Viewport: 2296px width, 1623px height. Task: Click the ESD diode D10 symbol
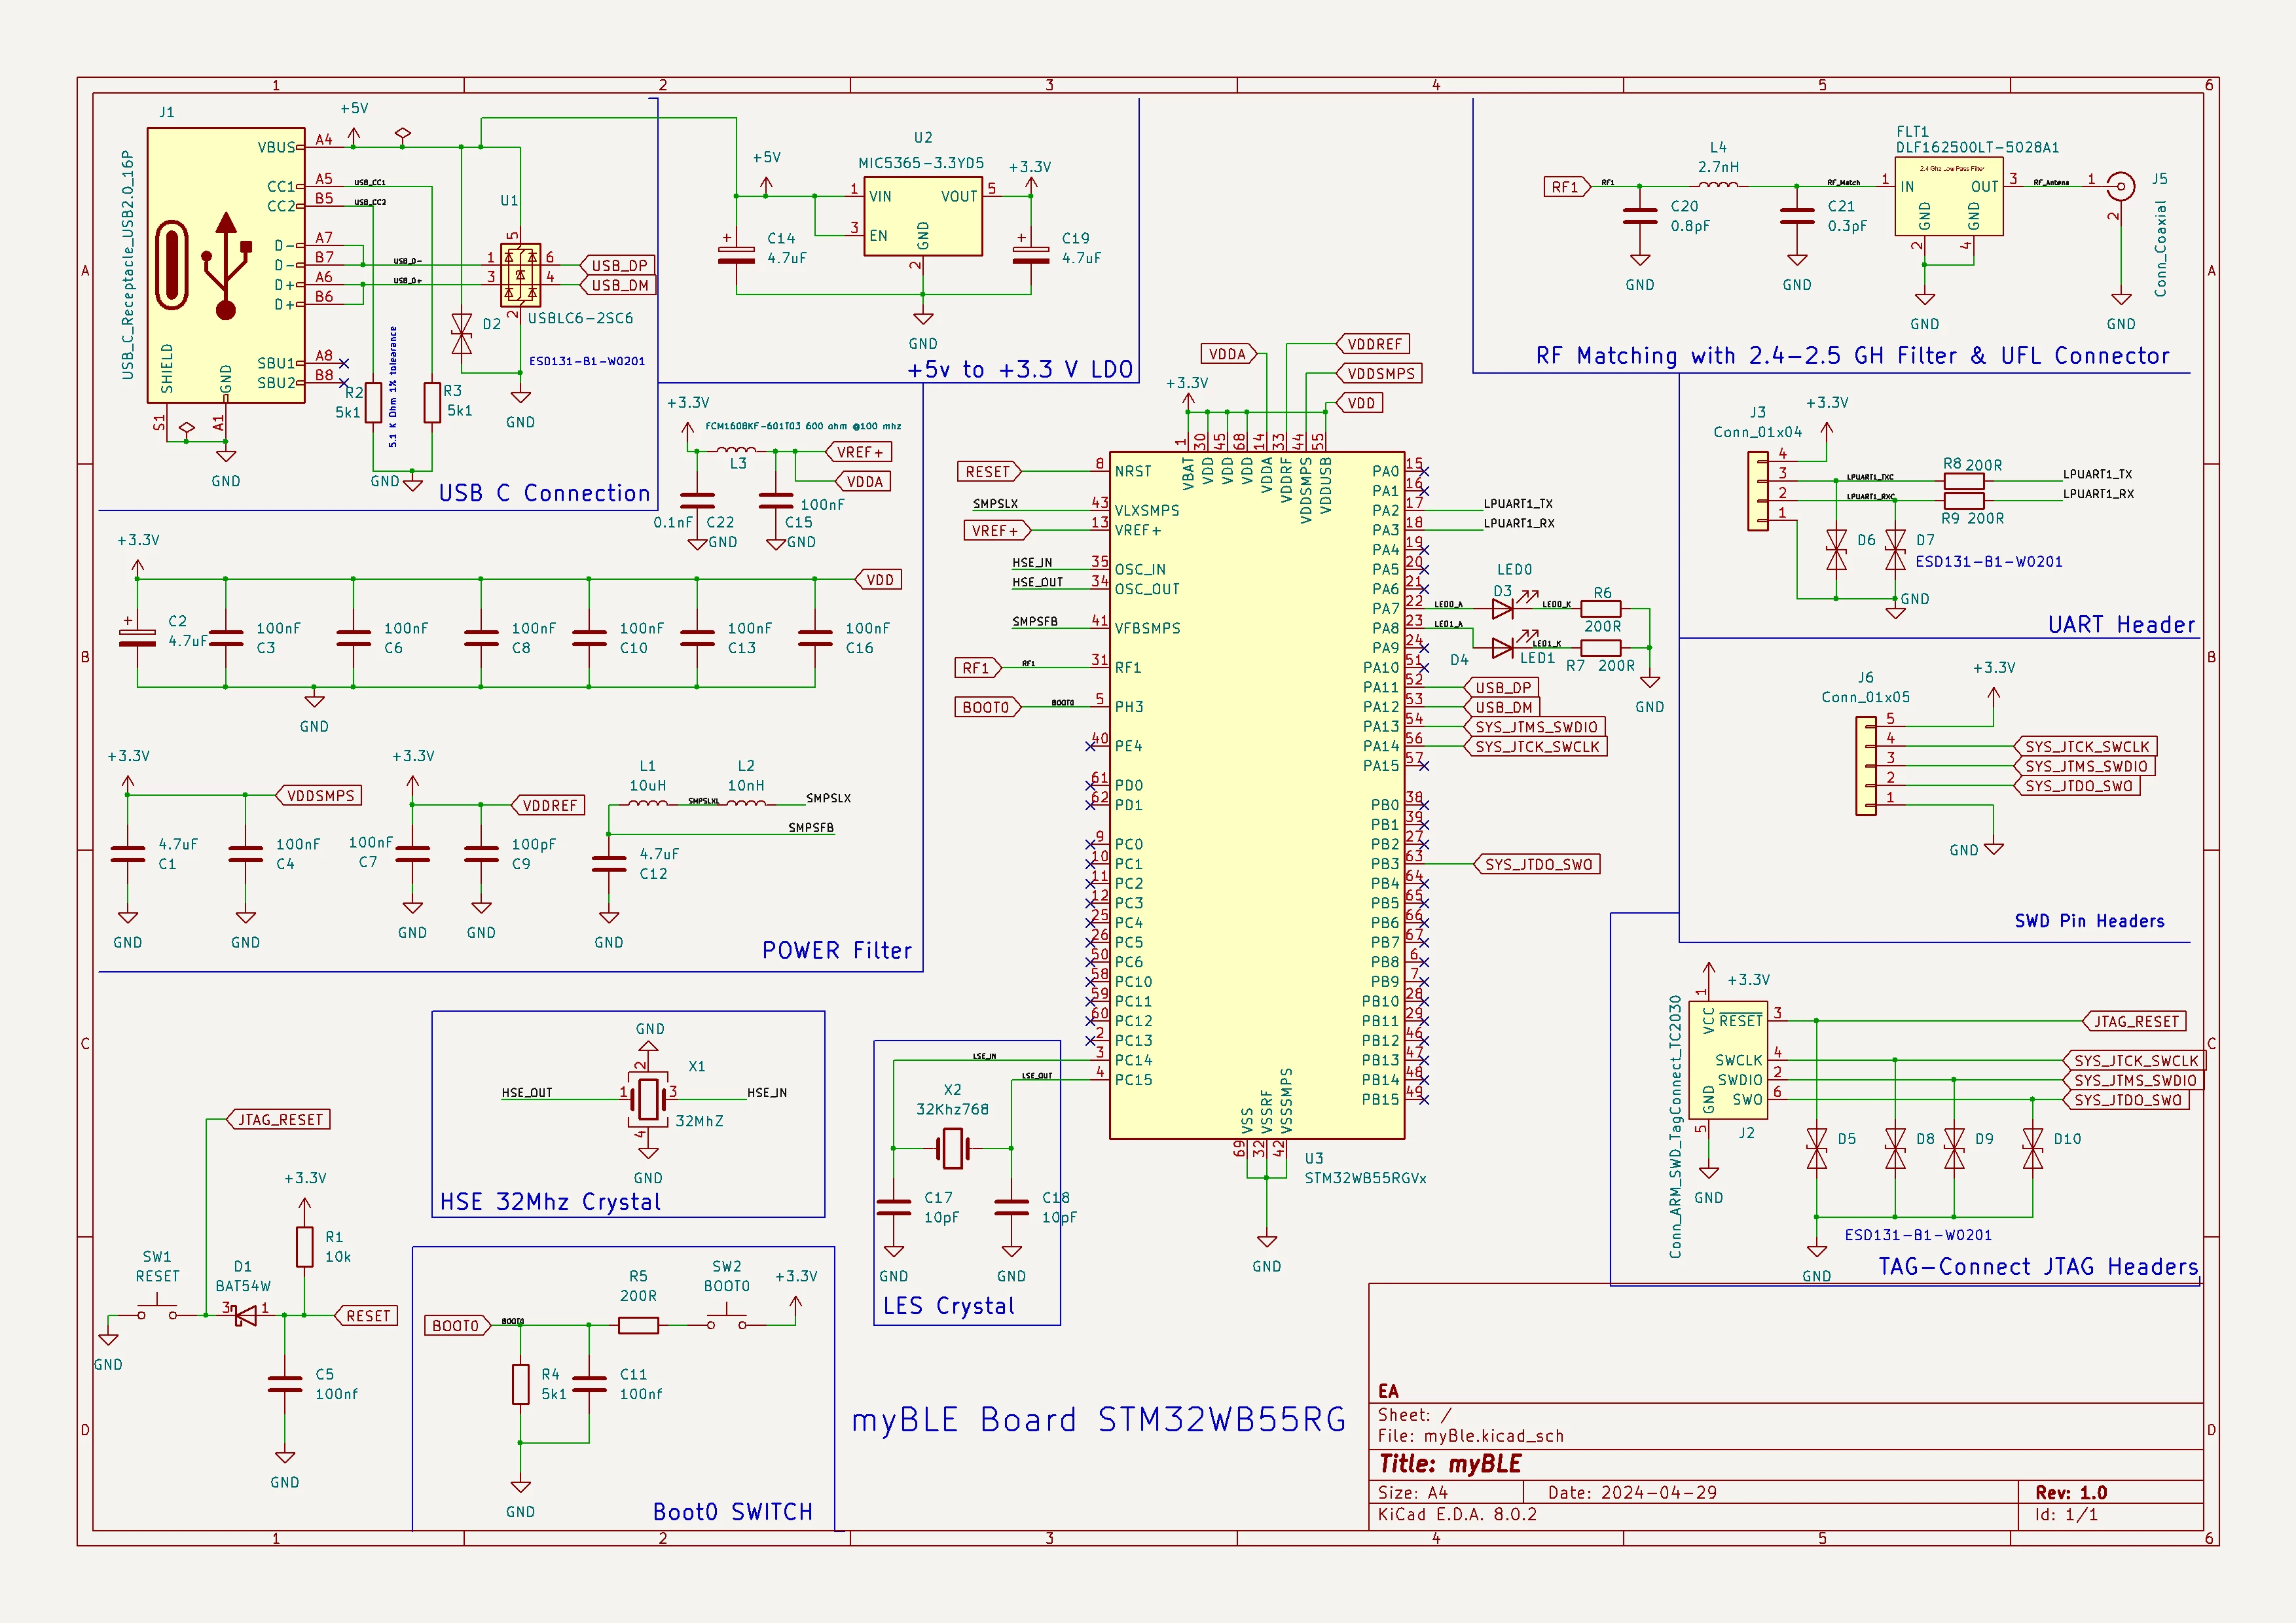pyautogui.click(x=2032, y=1149)
